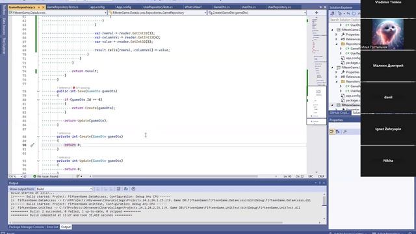Collapse the Update method outlining toggle
The image size is (416, 234).
[x=38, y=161]
